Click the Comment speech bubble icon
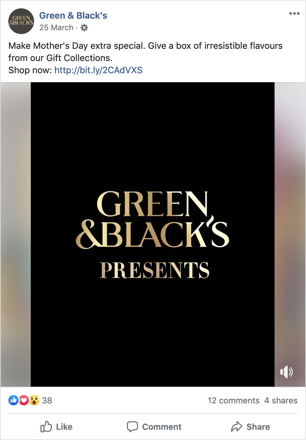Screen dimensions: 306x440 [x=132, y=427]
